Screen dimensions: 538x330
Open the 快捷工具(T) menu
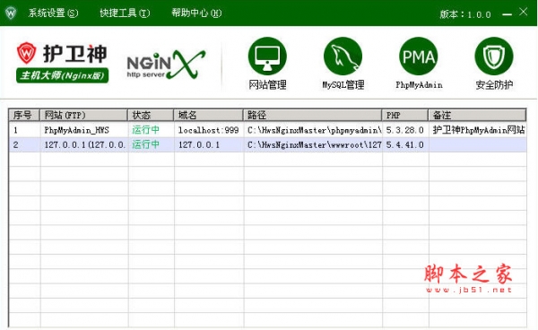point(125,13)
